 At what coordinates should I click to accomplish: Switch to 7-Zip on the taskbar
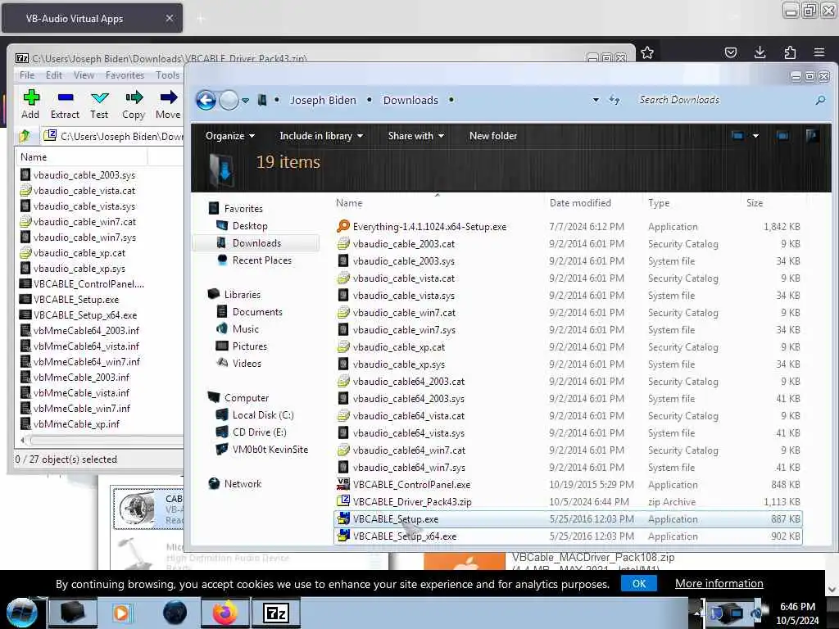pos(276,613)
